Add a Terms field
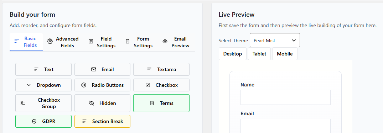Viewport: 383px width, 133px height. coord(161,103)
